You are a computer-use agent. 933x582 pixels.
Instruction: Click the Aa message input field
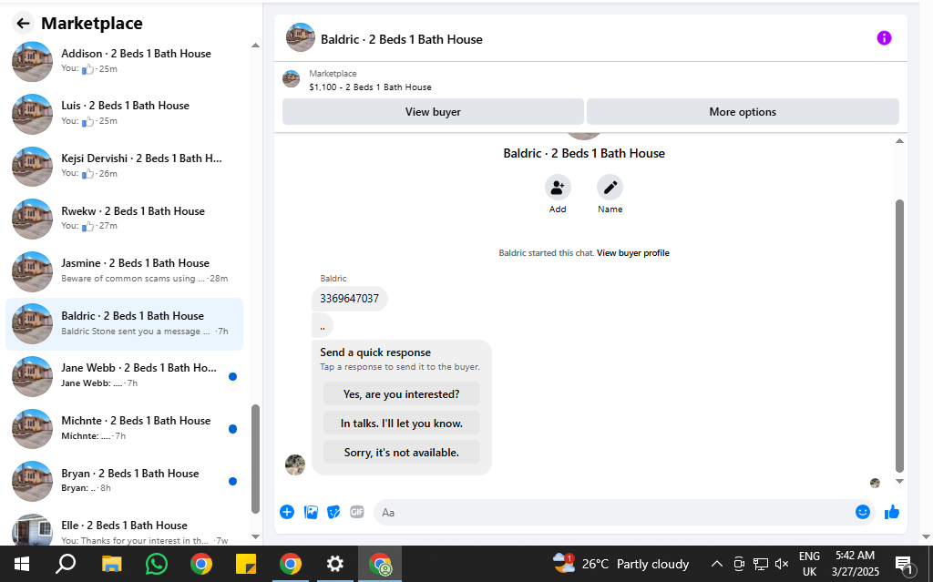click(613, 512)
